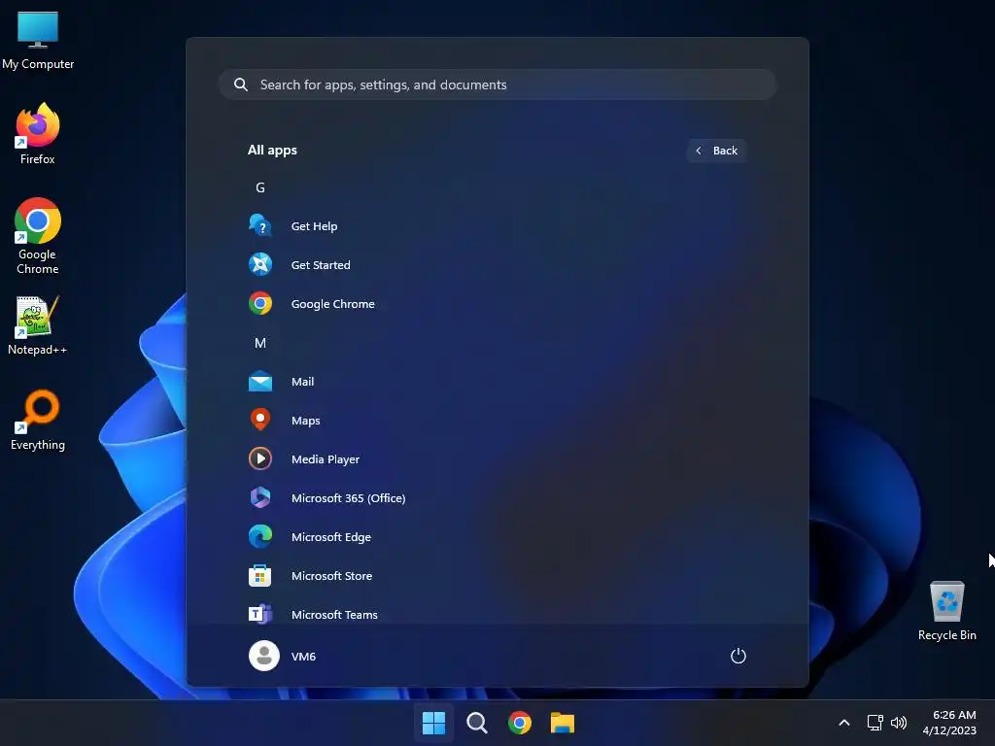The height and width of the screenshot is (746, 995).
Task: Select the Google Chrome desktop shortcut
Action: (x=38, y=236)
